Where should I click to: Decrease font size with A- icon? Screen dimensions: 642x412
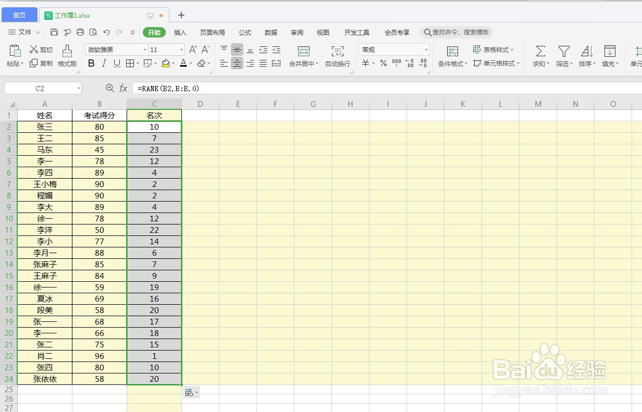[205, 49]
